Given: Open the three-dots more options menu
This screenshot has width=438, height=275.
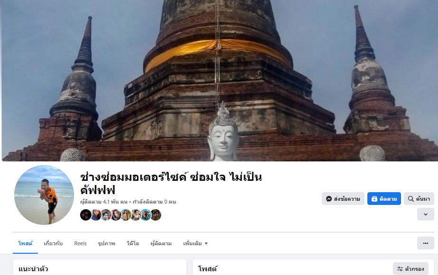Looking at the screenshot, I should (x=425, y=243).
